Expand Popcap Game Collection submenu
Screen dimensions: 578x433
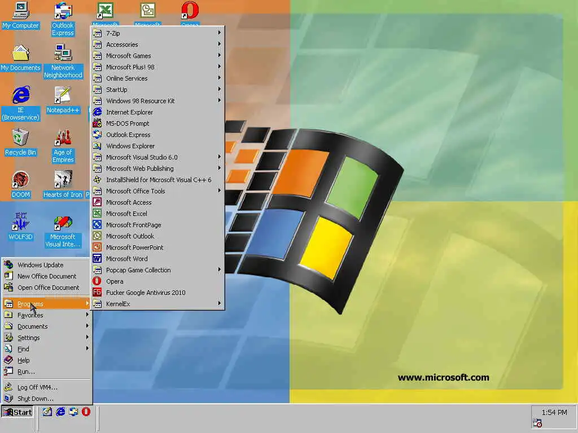coord(158,270)
